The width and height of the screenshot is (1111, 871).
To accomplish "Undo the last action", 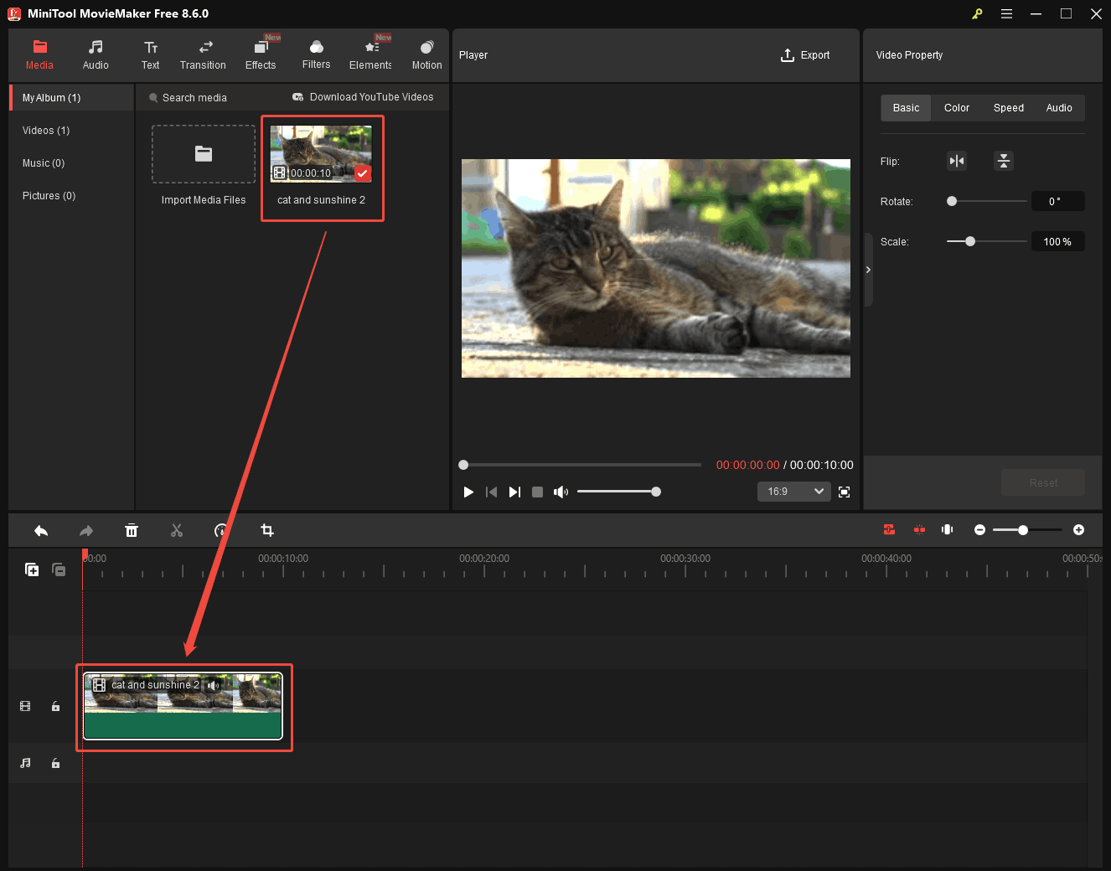I will pos(41,530).
